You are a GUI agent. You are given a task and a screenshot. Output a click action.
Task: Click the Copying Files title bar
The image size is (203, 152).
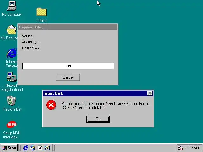pos(68,27)
